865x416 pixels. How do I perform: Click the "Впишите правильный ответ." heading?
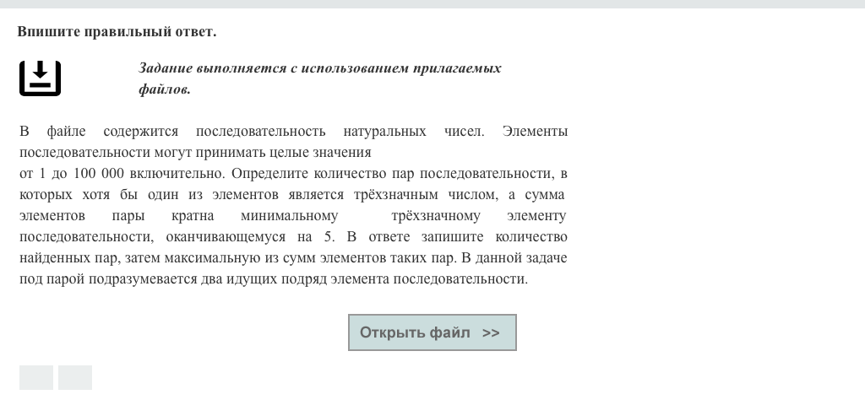coord(117,32)
